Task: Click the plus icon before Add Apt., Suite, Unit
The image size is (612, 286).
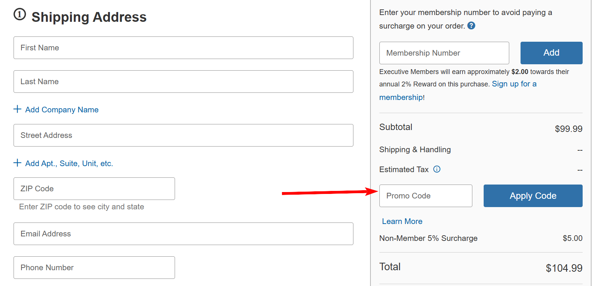Action: click(17, 163)
